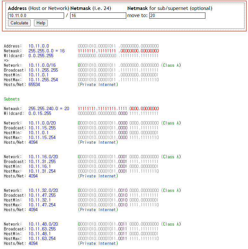Viewport: 248px width, 249px height.
Task: Click binary digits in the Broadcast 10.11.255.255 row
Action: (x=118, y=70)
